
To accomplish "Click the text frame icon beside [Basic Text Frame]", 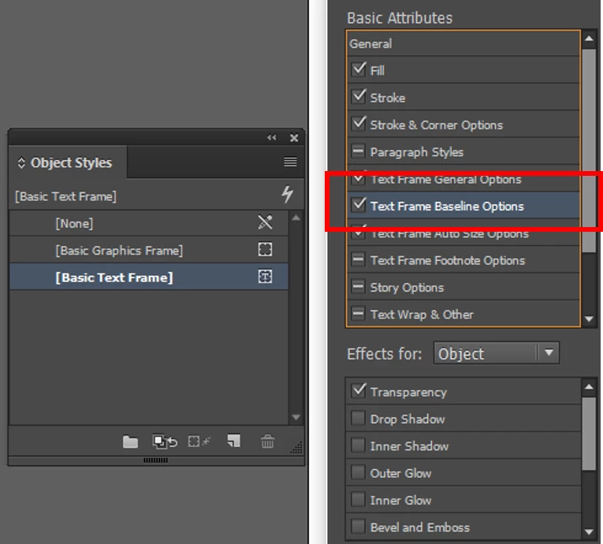I will (265, 276).
